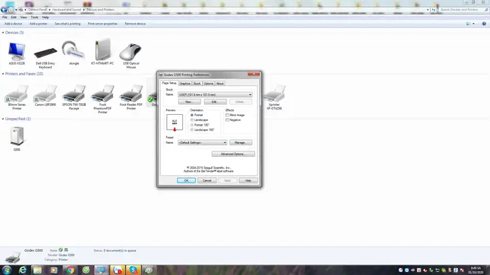Open File Explorer from the taskbar

37,270
